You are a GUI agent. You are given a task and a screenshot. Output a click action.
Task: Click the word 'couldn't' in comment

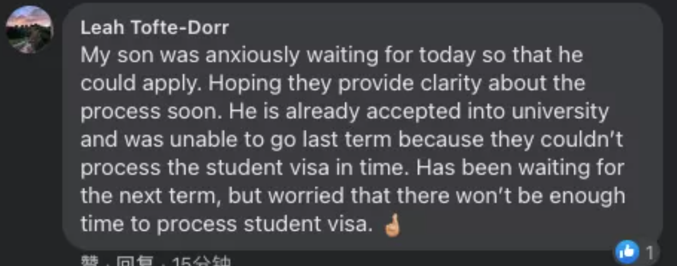(x=581, y=140)
